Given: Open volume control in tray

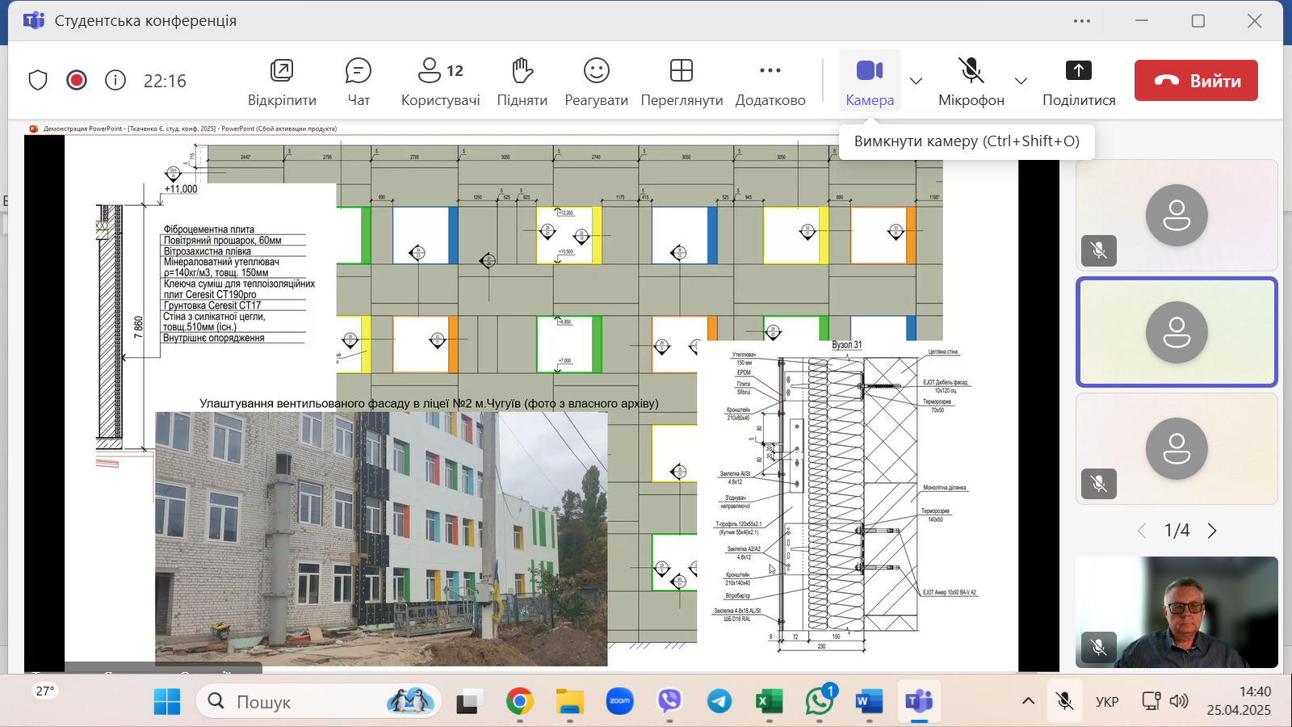Looking at the screenshot, I should coord(1179,701).
